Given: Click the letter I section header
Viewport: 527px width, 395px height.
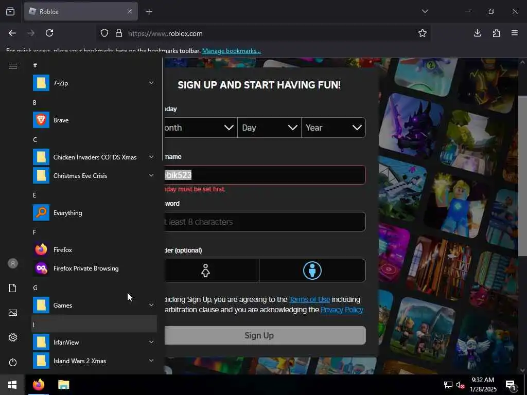Looking at the screenshot, I should (94, 324).
